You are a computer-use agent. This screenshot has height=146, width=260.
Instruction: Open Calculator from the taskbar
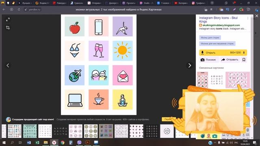71,142
